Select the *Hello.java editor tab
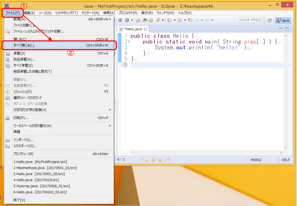 coord(133,29)
